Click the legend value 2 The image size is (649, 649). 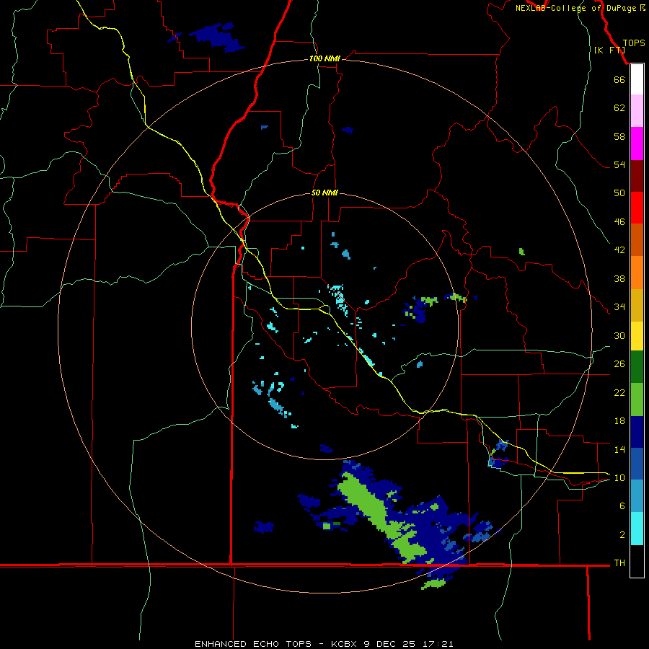622,535
